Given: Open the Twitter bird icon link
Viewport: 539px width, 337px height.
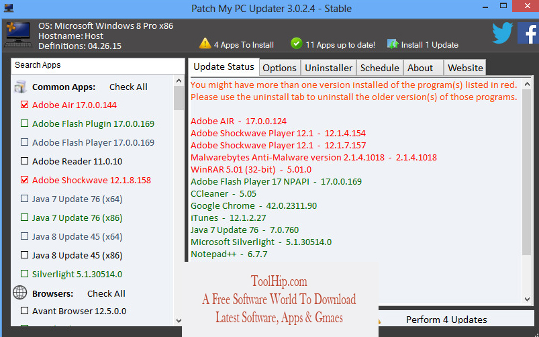Looking at the screenshot, I should click(x=502, y=33).
